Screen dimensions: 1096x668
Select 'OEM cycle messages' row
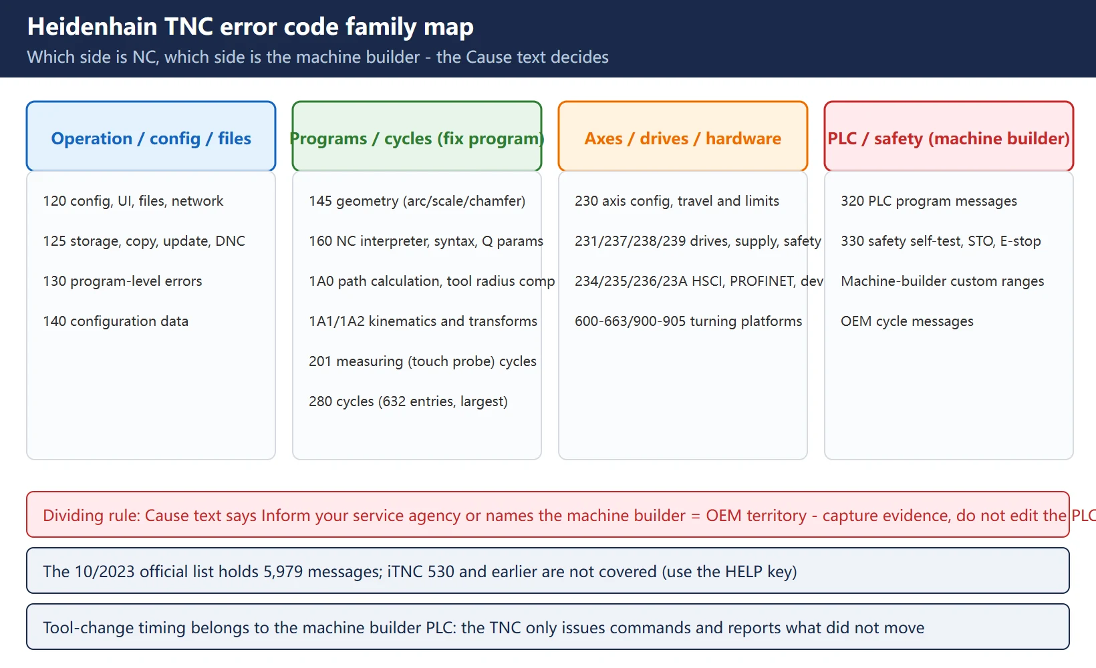[907, 321]
